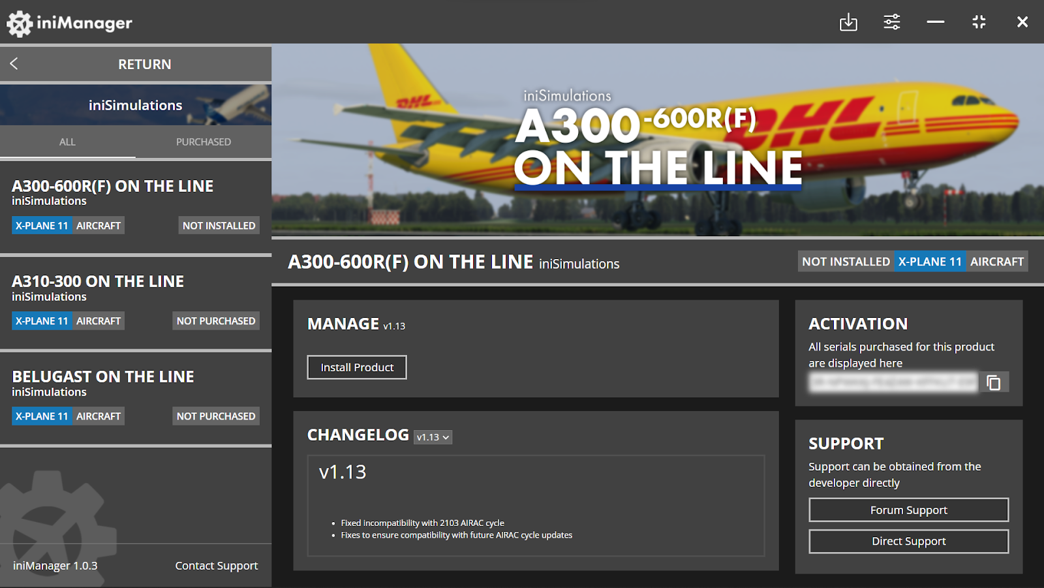Click the A300-600R(F) DHL hero banner image
Image resolution: width=1044 pixels, height=588 pixels.
click(658, 140)
